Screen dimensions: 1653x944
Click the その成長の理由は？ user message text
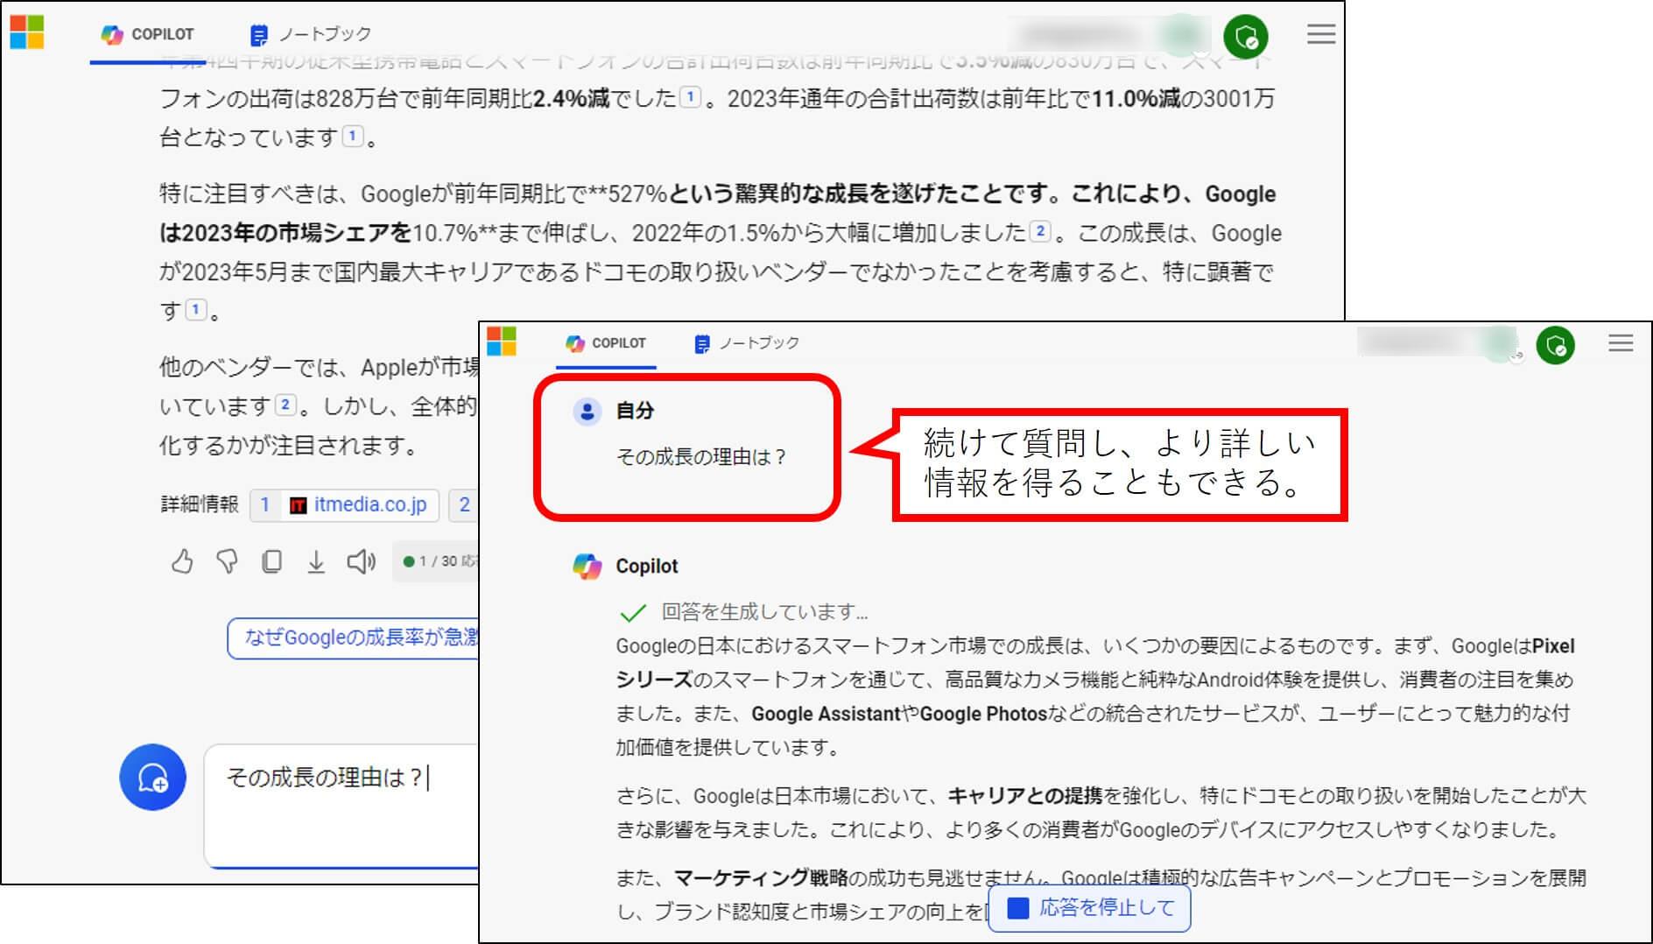701,457
